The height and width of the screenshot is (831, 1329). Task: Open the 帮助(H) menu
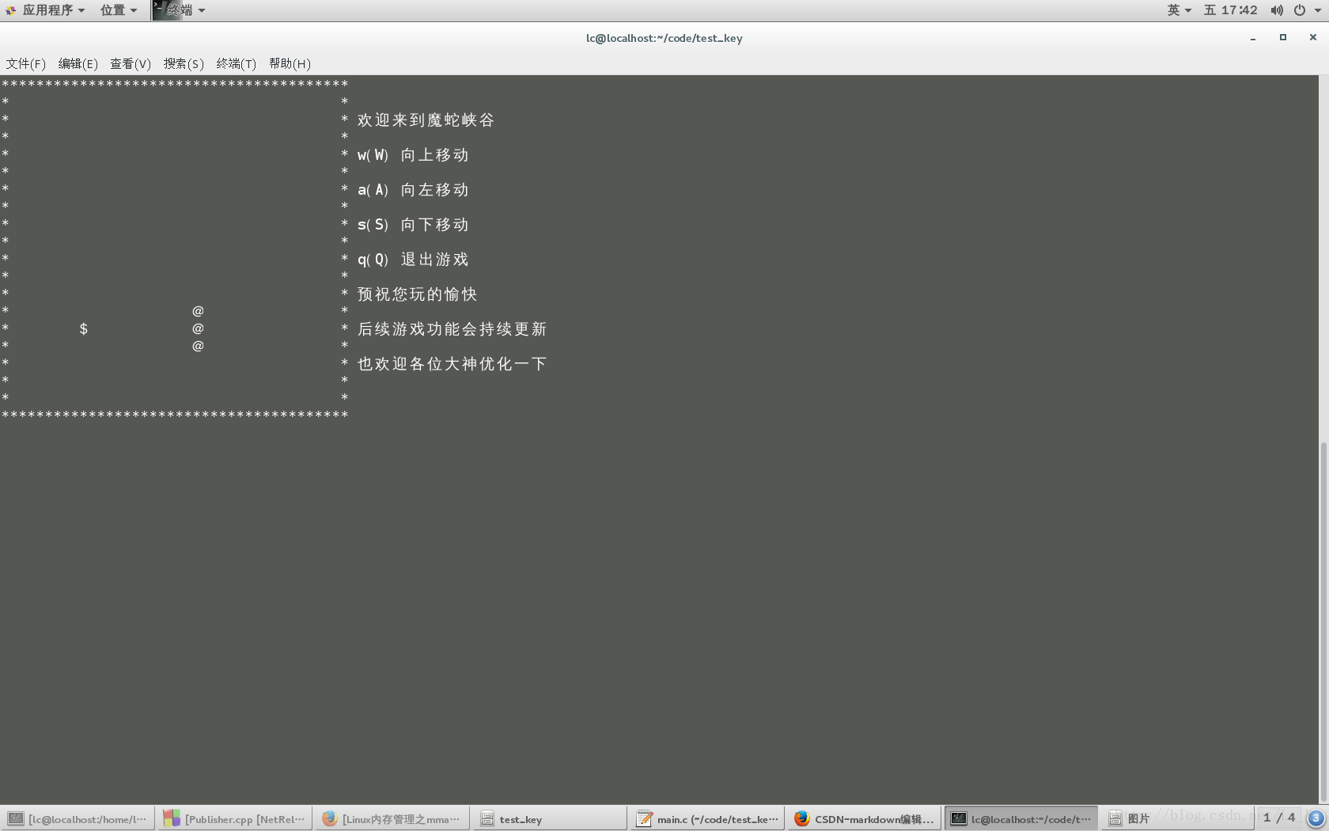[290, 63]
